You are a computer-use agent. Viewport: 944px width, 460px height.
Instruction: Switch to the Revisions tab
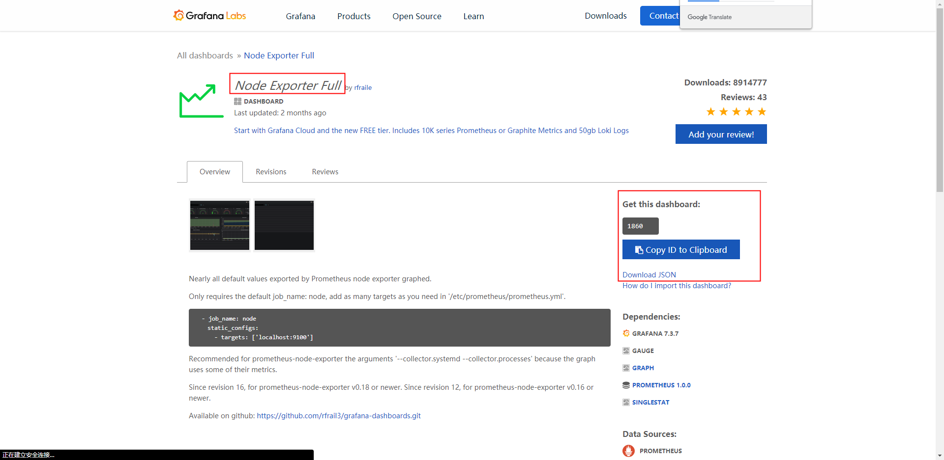tap(271, 172)
